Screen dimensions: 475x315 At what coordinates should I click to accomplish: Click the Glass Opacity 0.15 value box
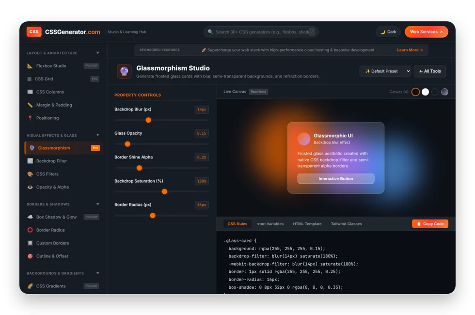click(202, 133)
